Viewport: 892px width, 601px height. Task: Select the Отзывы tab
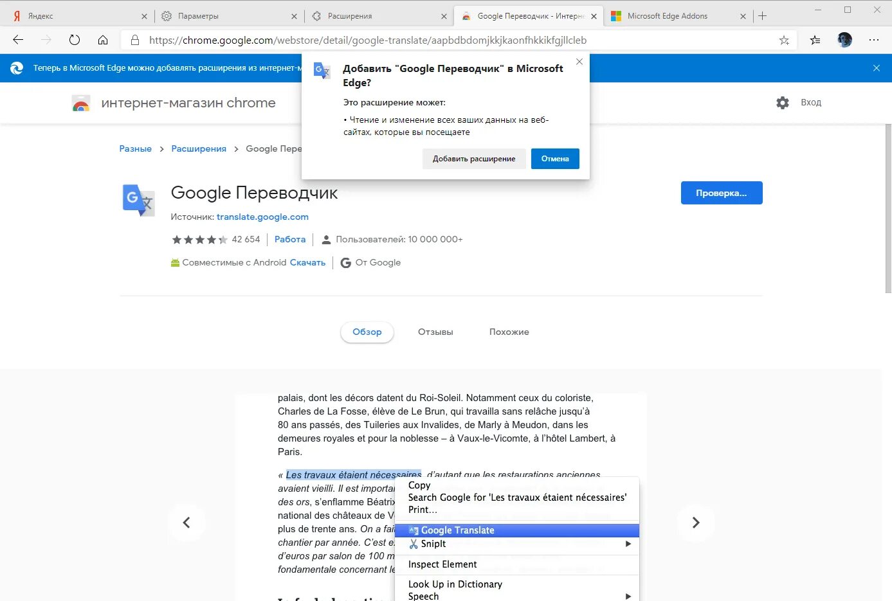435,332
